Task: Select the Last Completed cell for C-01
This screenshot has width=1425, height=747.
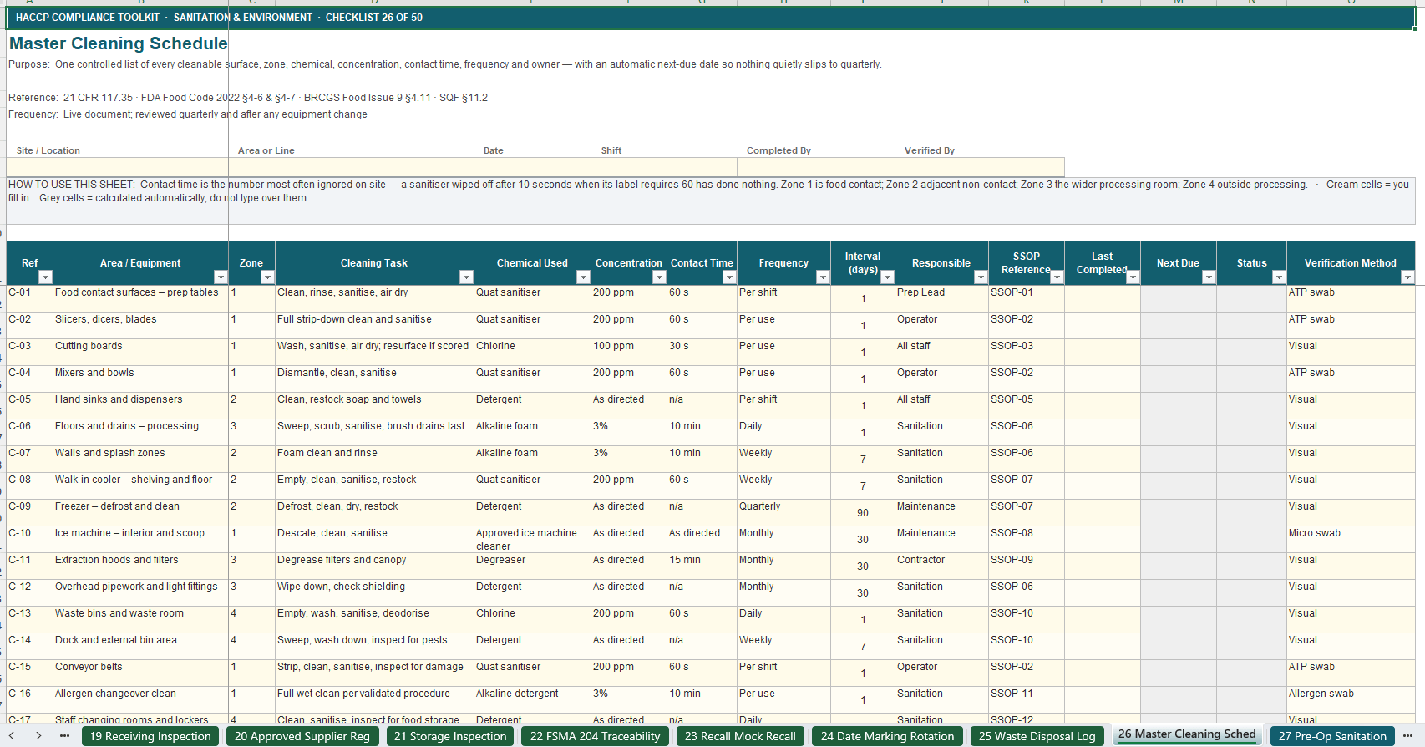Action: 1102,299
